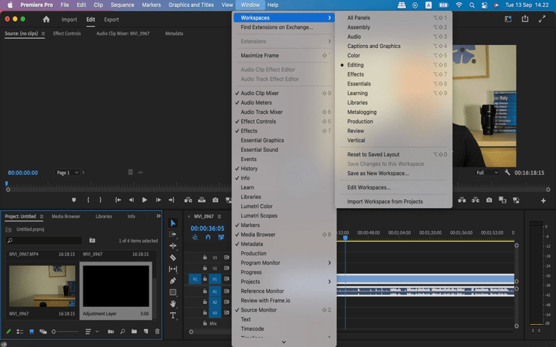The height and width of the screenshot is (347, 556).
Task: Open the Sequence menu
Action: (122, 5)
